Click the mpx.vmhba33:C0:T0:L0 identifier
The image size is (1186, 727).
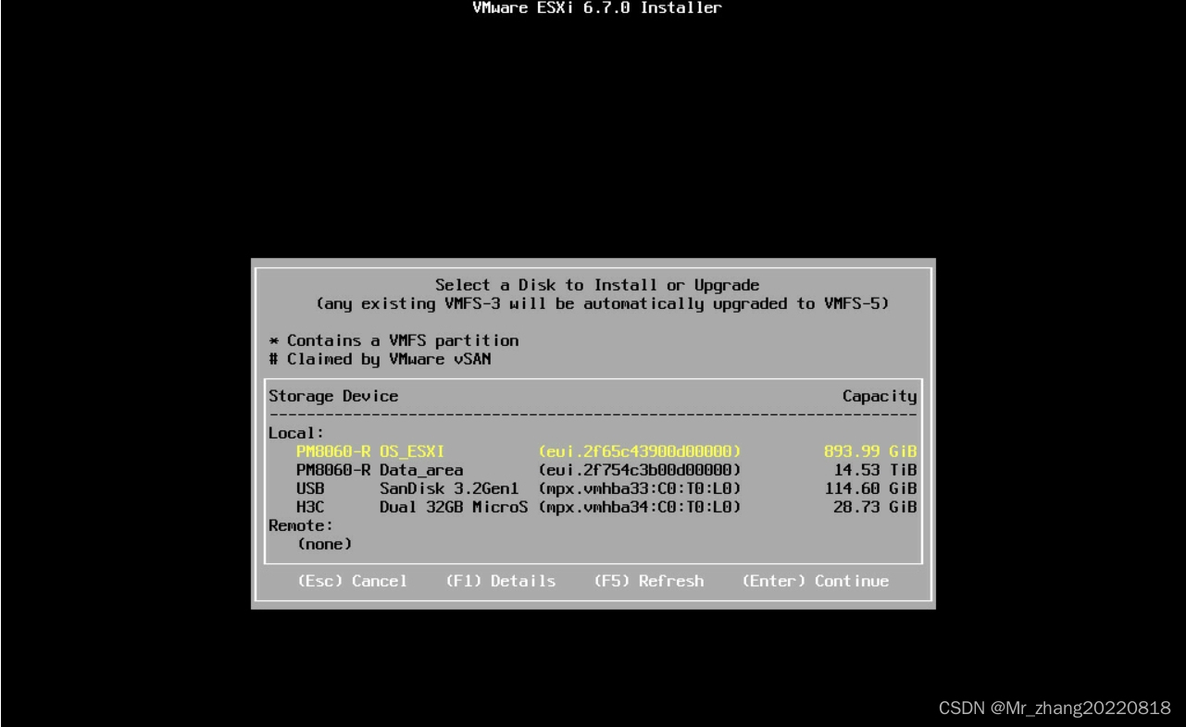(x=639, y=488)
